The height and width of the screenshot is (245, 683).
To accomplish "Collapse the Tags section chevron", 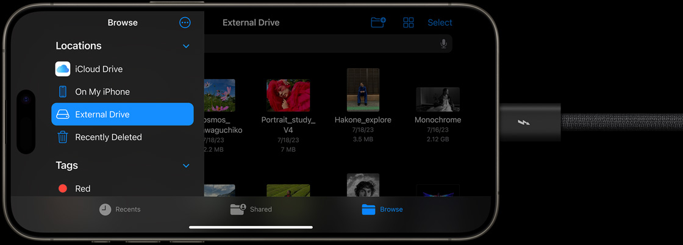I will 186,166.
